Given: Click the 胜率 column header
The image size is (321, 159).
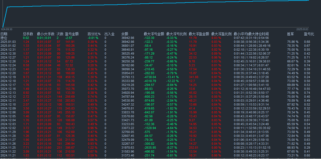Looking at the screenshot, I should pos(290,34).
